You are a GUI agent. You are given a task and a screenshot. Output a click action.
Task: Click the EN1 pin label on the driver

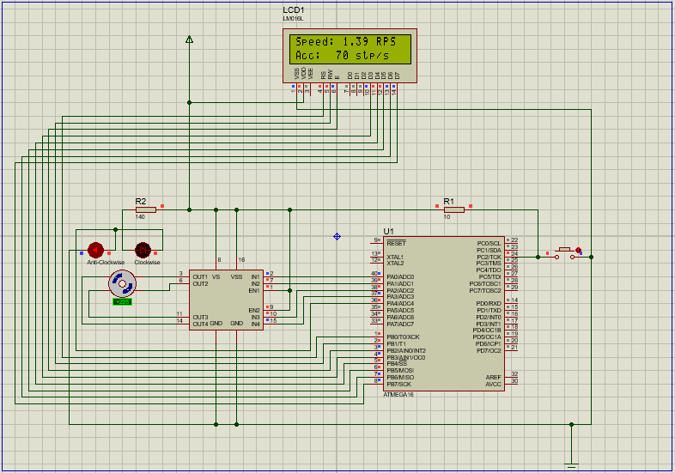tap(254, 290)
